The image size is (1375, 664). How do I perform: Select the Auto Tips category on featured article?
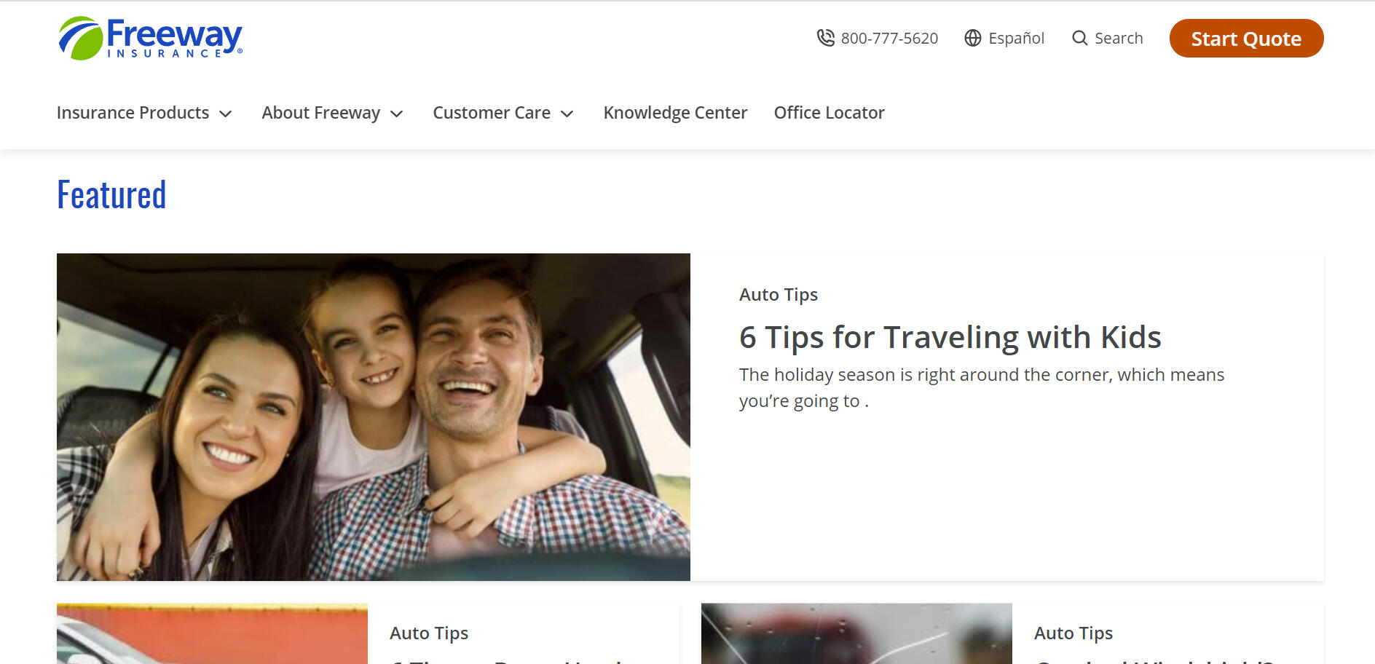[779, 295]
